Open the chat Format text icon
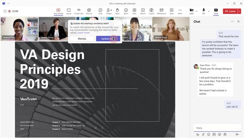This screenshot has width=244, height=138. pyautogui.click(x=198, y=134)
